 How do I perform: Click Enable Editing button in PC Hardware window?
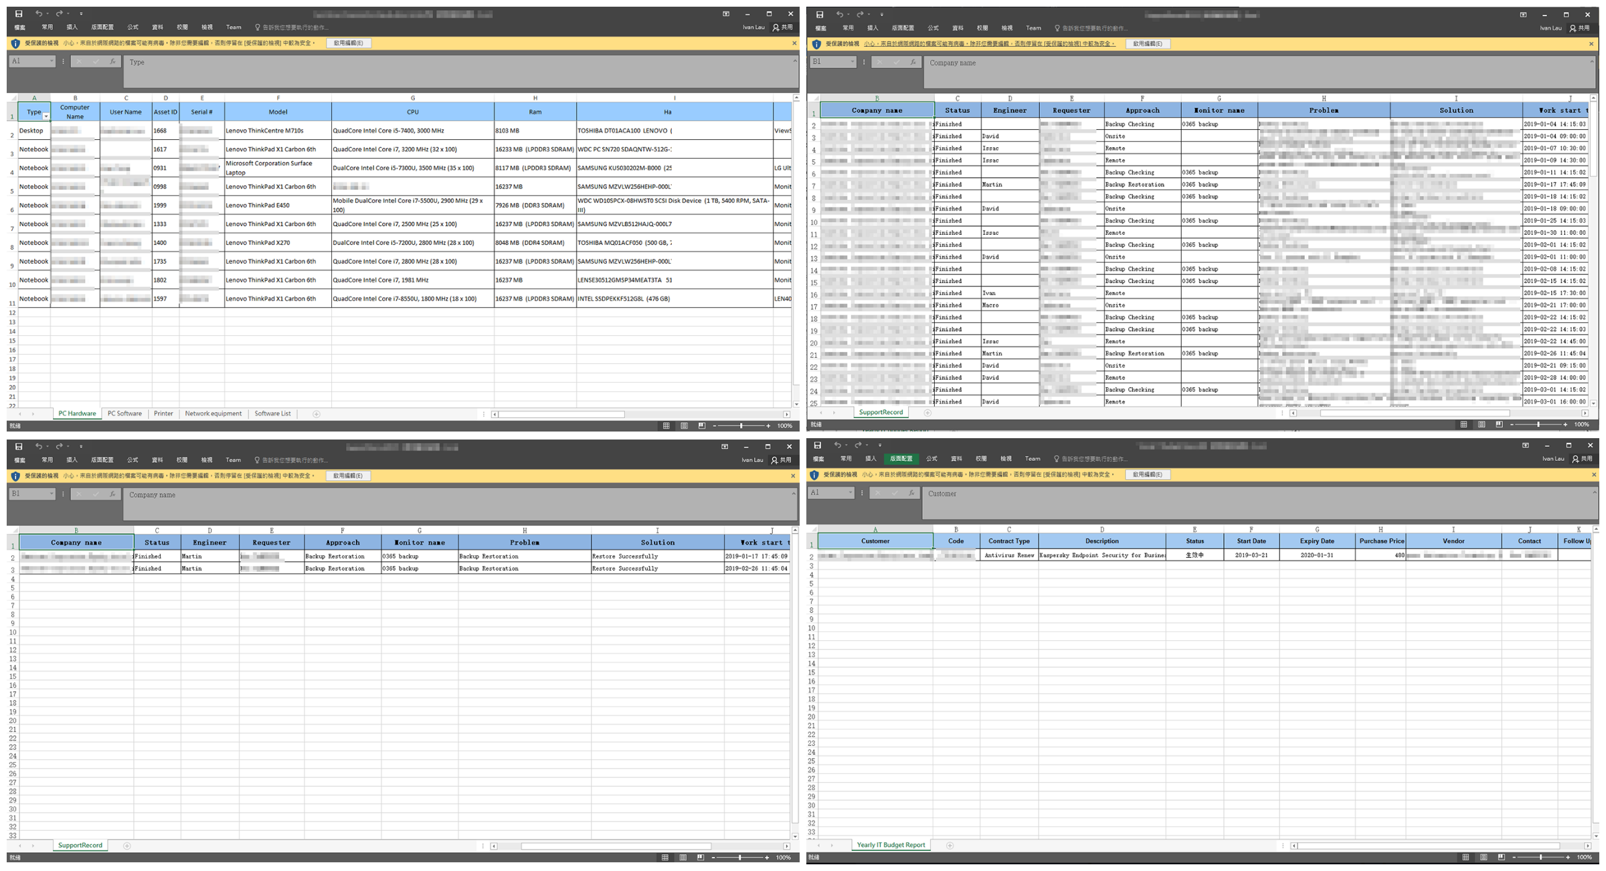[348, 43]
